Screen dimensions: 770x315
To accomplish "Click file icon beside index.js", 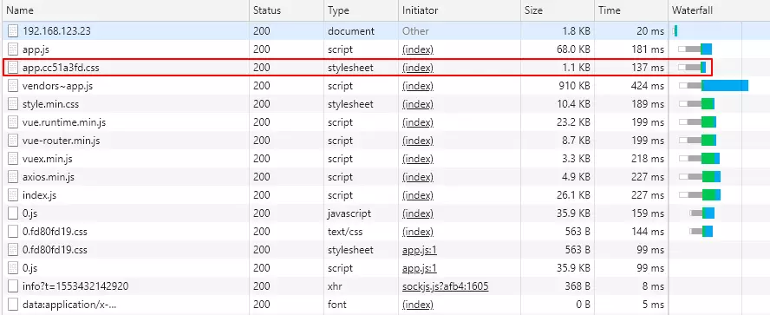I will tap(13, 195).
